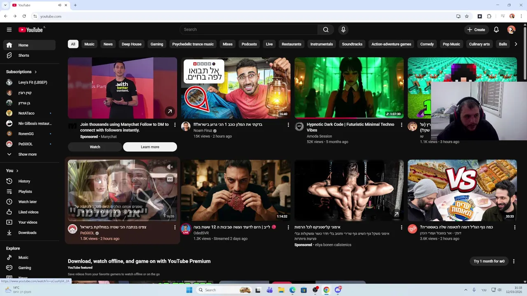Open Windows Start menu
Image resolution: width=527 pixels, height=296 pixels.
[189, 290]
